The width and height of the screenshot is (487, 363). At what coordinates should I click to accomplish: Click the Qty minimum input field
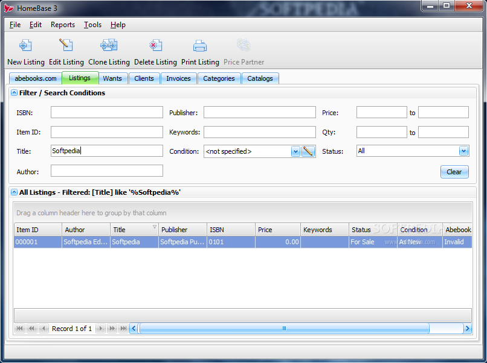382,131
